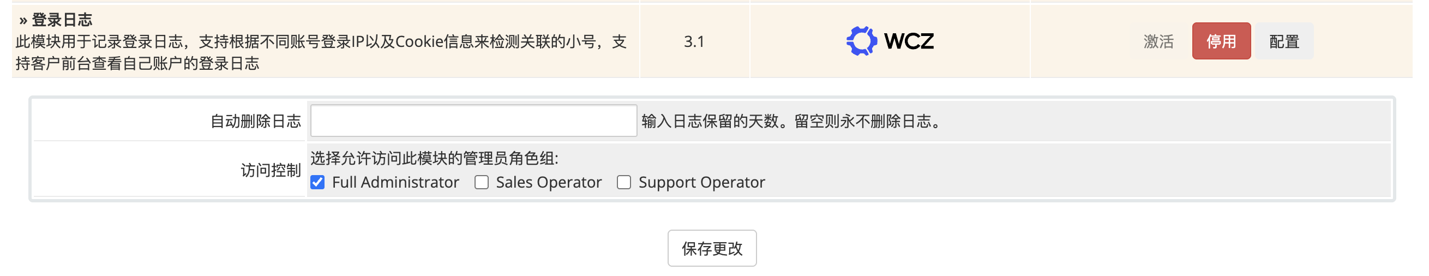Select the 登录日志 module title
This screenshot has height=276, width=1429.
tap(62, 21)
